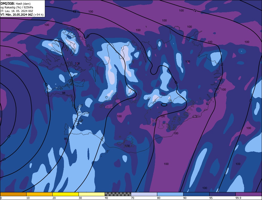Click the '58' contour label

tap(9, 136)
